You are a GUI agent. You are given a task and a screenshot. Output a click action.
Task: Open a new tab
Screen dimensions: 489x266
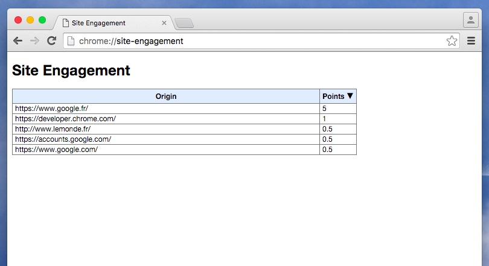tap(184, 23)
